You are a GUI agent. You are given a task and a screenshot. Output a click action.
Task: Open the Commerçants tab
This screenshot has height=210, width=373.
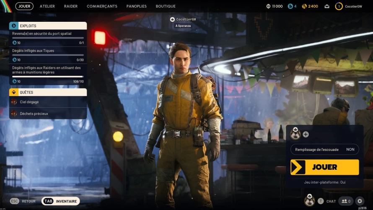click(102, 6)
